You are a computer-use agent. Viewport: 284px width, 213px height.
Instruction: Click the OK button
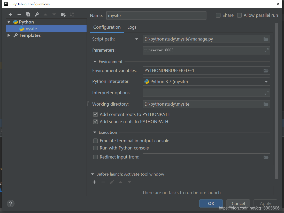click(211, 203)
